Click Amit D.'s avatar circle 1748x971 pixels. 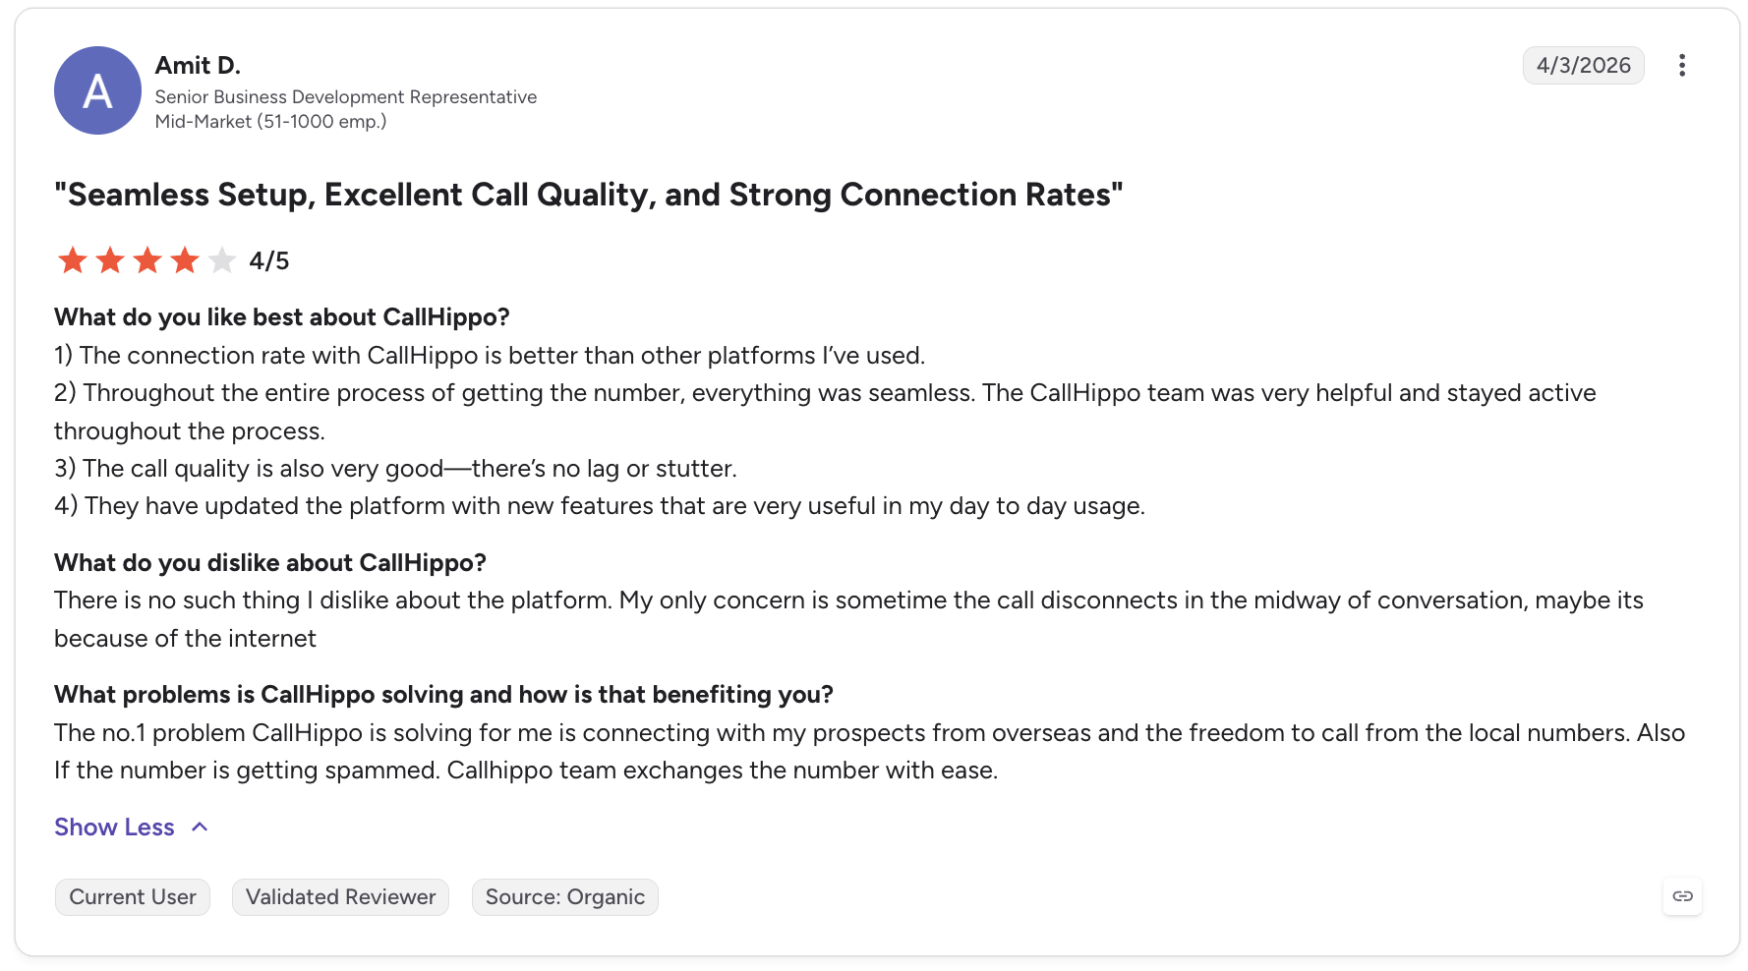pos(97,90)
